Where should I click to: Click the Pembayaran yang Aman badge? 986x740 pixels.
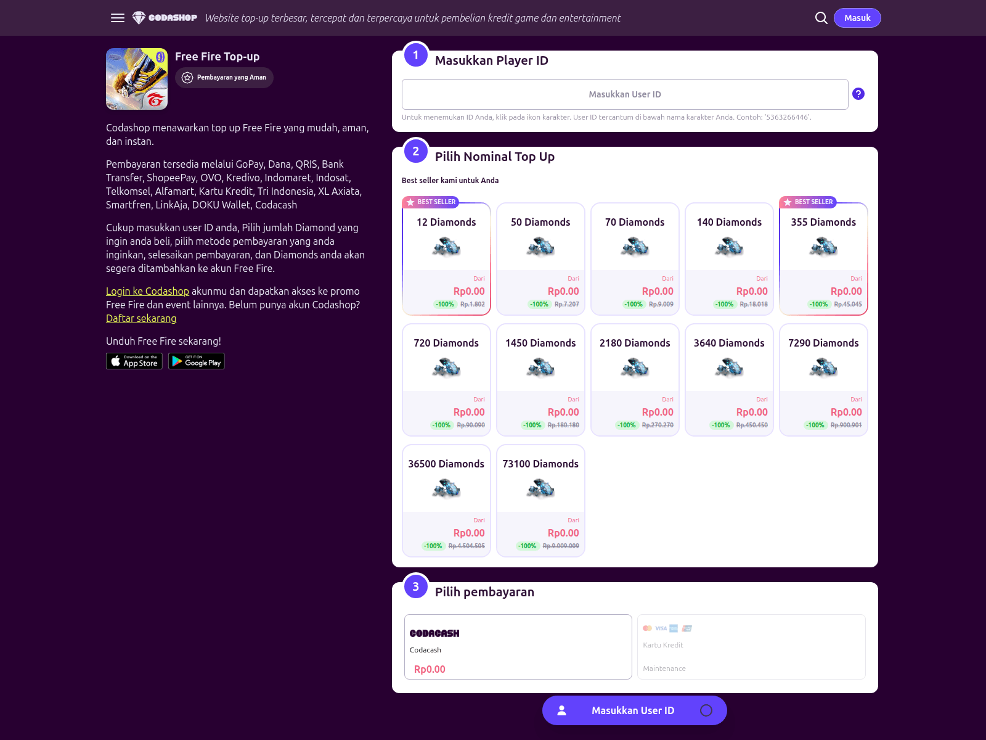click(x=224, y=77)
